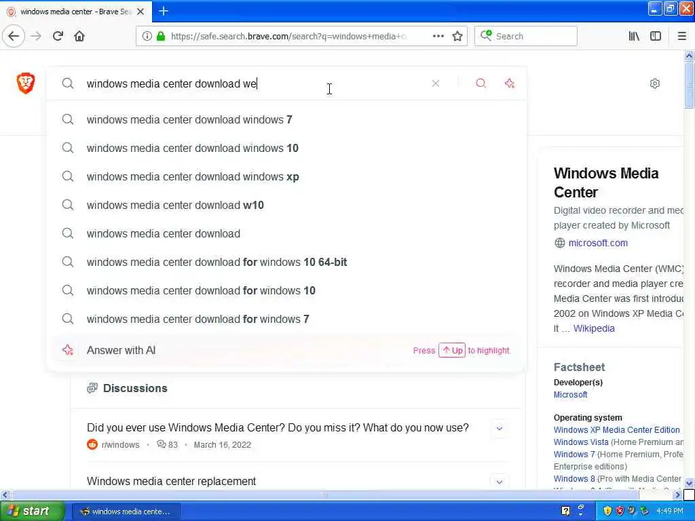Image resolution: width=695 pixels, height=521 pixels.
Task: Select suggestion 'download windows 7'
Action: coord(287,119)
